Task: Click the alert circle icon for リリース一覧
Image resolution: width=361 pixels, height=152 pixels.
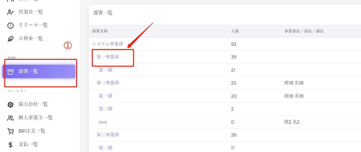Action: click(10, 25)
